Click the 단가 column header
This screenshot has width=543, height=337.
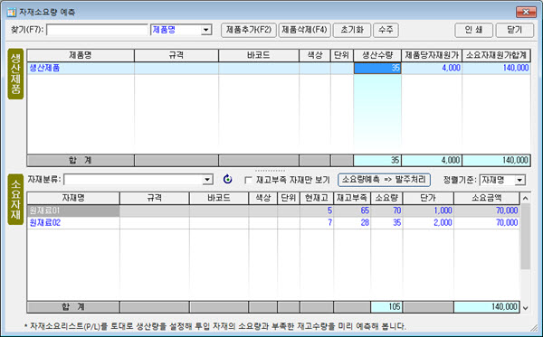pyautogui.click(x=428, y=198)
